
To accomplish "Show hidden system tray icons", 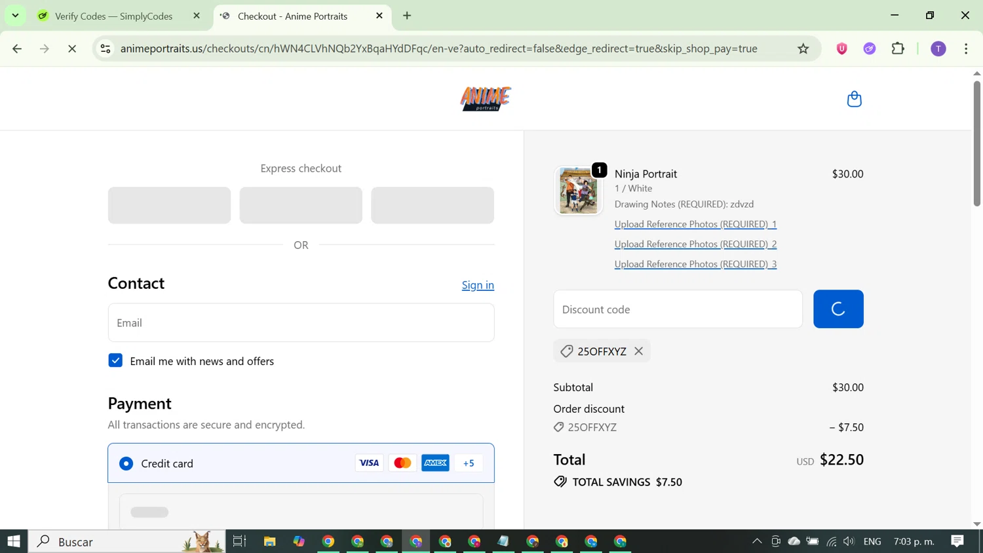I will (757, 541).
